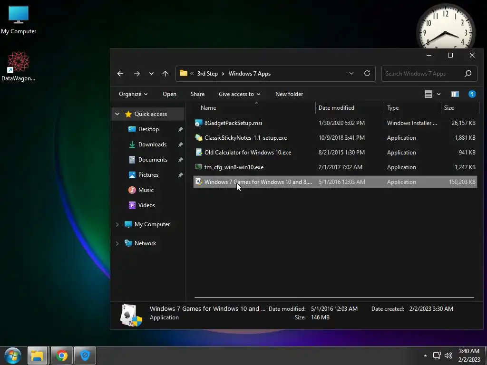Viewport: 487px width, 365px height.
Task: Open Help with the question mark icon
Action: tap(472, 94)
